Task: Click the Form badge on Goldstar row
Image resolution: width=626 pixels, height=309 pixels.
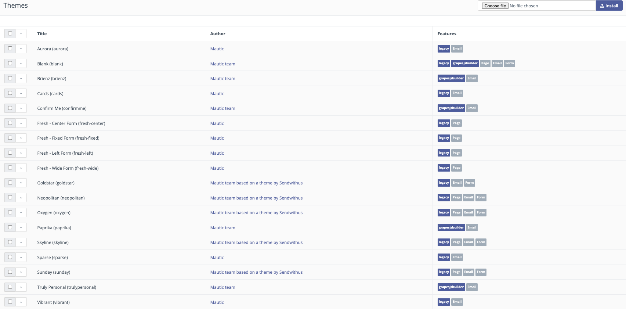Action: (x=470, y=183)
